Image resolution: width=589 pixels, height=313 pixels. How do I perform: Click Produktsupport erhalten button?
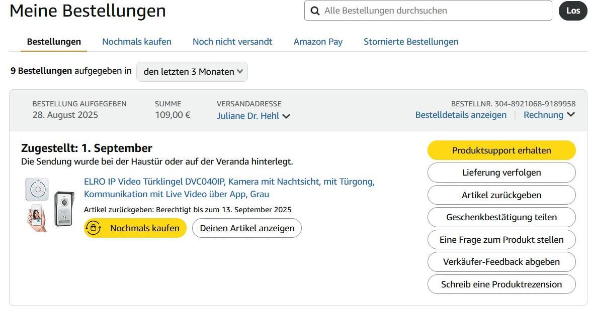501,150
